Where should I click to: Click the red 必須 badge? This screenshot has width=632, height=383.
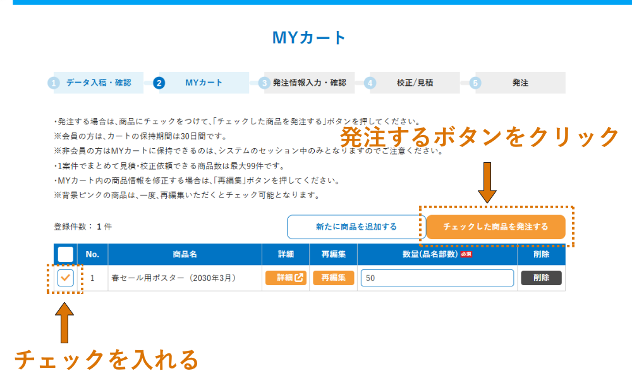point(466,254)
